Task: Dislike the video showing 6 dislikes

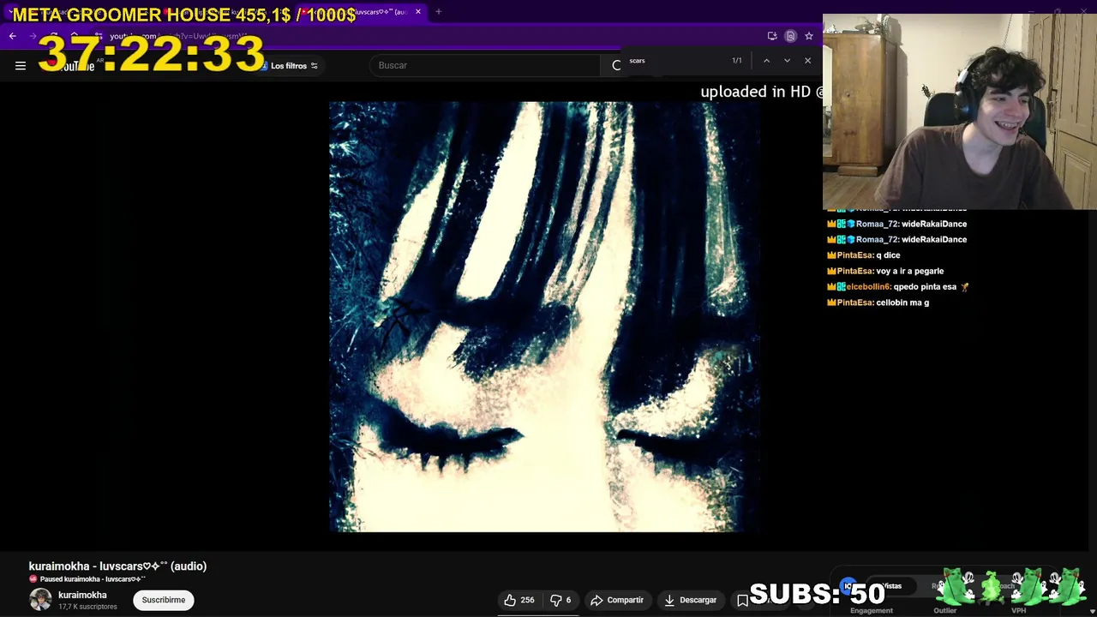Action: (x=560, y=600)
